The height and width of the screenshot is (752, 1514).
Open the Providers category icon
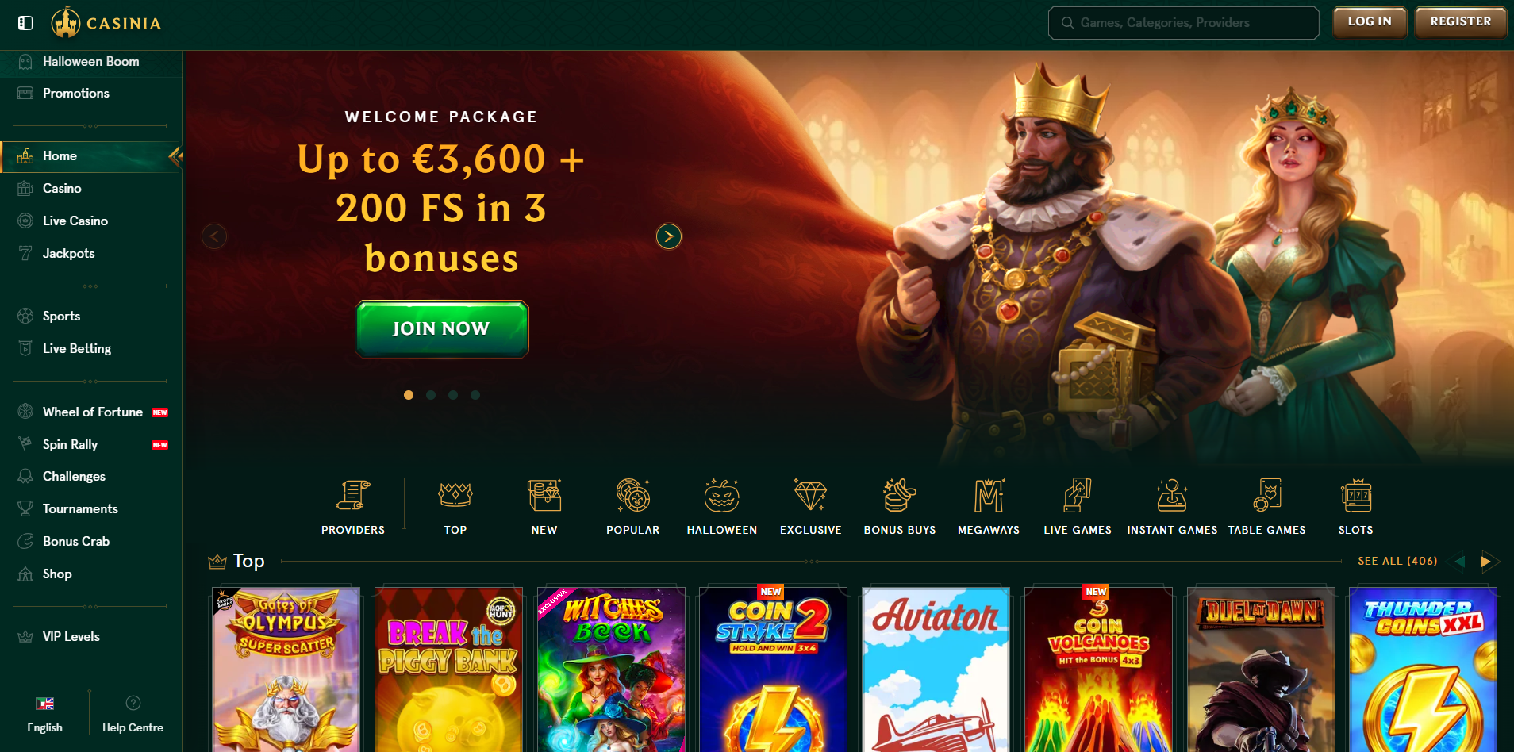click(353, 496)
